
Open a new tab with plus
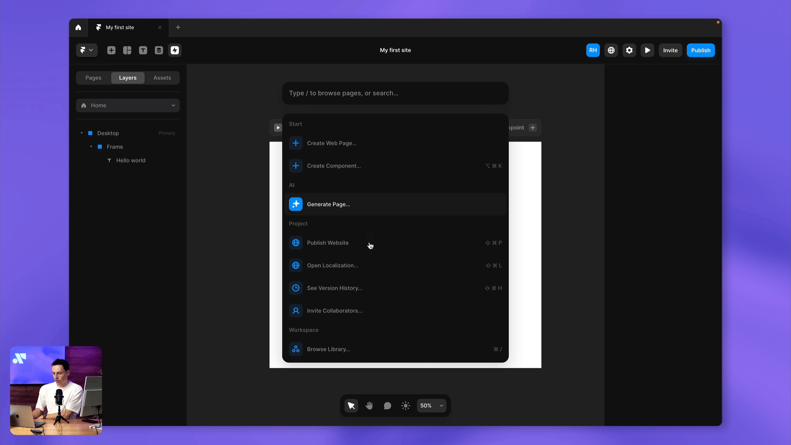tap(178, 28)
